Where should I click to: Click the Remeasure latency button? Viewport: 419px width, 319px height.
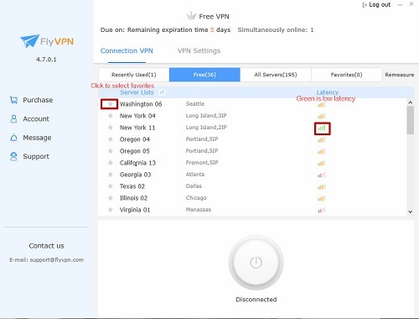coord(400,75)
